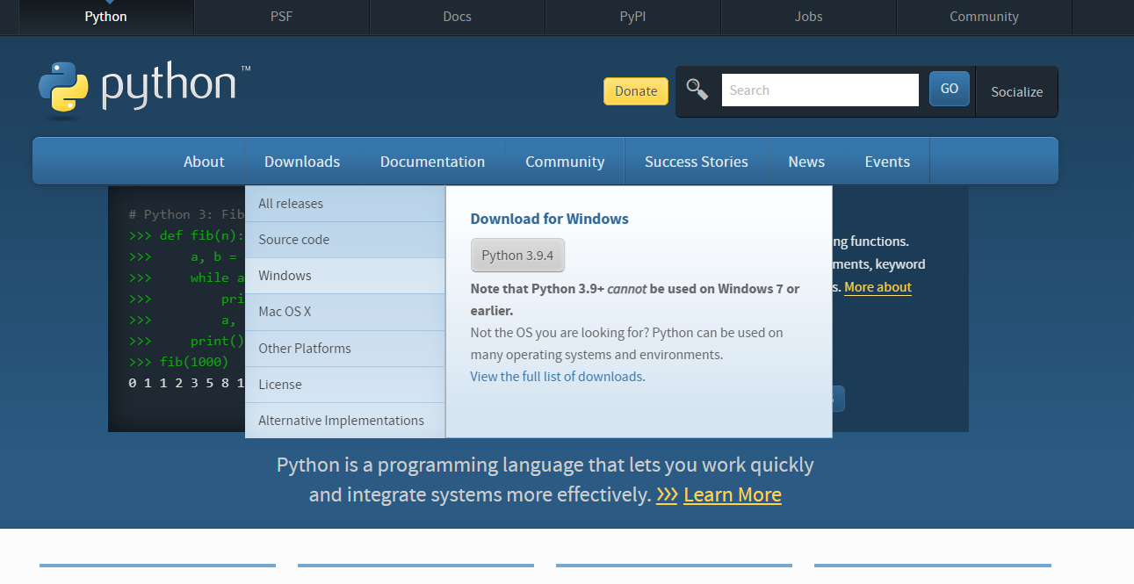Open the Python top tab

coord(105,17)
